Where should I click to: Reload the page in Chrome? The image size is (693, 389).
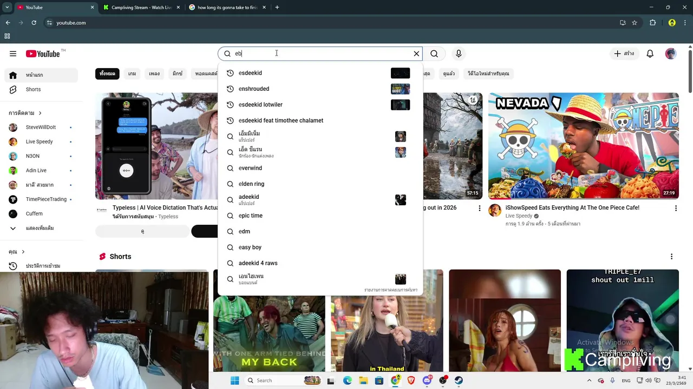34,23
